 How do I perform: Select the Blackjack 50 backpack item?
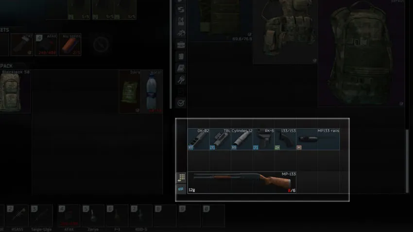coord(15,92)
